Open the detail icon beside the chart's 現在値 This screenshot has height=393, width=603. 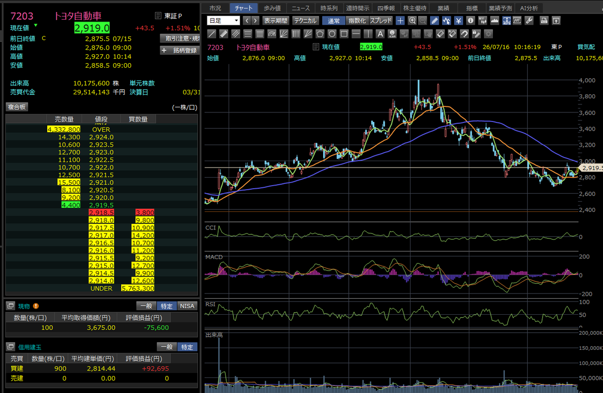pos(316,47)
